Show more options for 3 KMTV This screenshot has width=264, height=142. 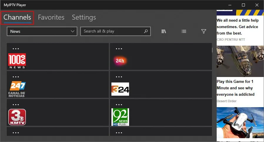pyautogui.click(x=16, y=105)
